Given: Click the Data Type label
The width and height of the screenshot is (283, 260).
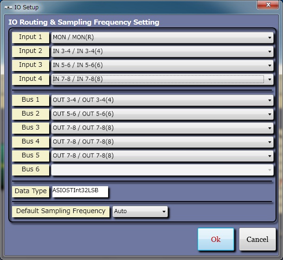Looking at the screenshot, I should coord(31,191).
